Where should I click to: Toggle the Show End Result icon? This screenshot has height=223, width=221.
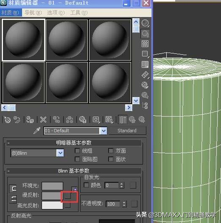123,120
